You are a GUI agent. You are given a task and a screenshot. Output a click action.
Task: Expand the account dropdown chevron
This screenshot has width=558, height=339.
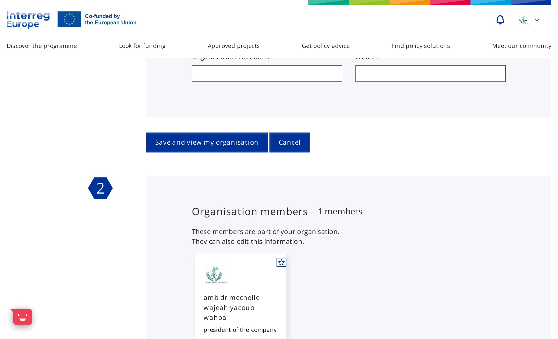click(x=537, y=20)
